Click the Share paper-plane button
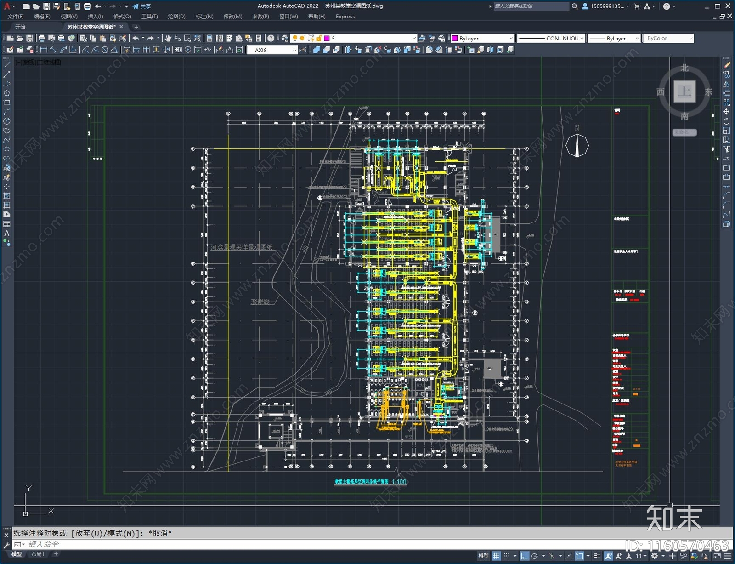Viewport: 735px width, 564px height. 141,6
